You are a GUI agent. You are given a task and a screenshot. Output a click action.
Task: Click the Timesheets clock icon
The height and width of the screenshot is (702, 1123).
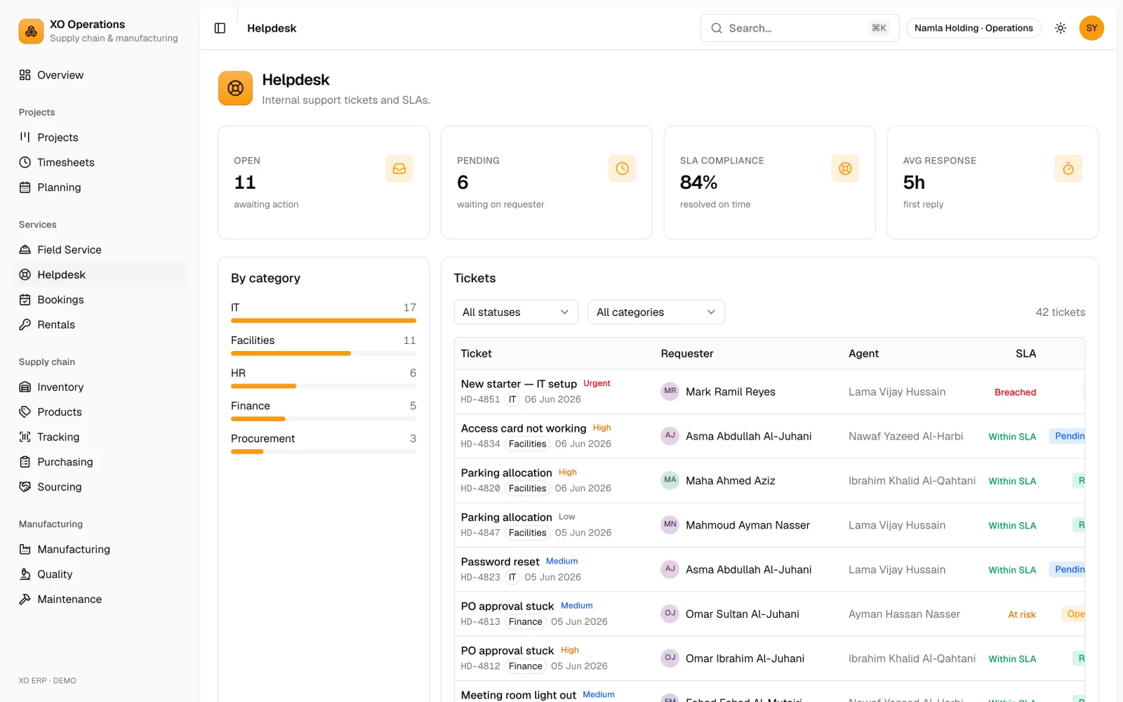pyautogui.click(x=25, y=162)
